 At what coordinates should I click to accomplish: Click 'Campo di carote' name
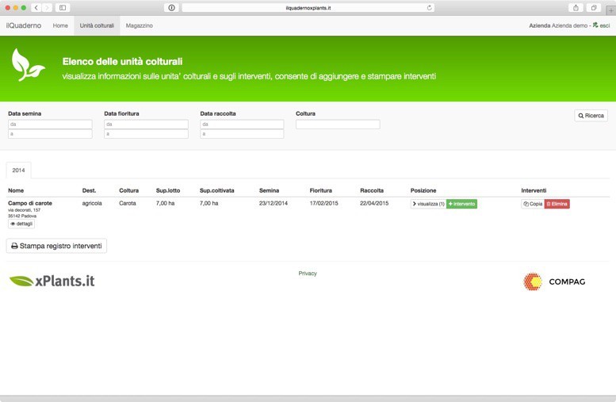pyautogui.click(x=30, y=203)
